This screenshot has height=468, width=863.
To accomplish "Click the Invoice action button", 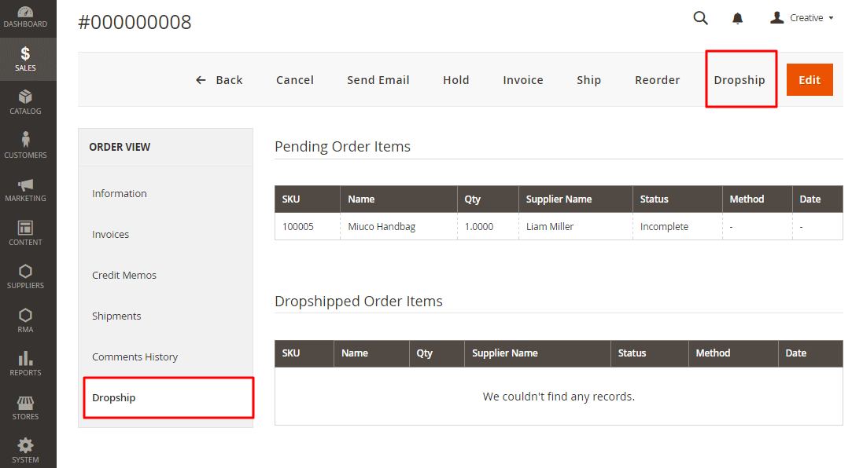I will tap(523, 80).
